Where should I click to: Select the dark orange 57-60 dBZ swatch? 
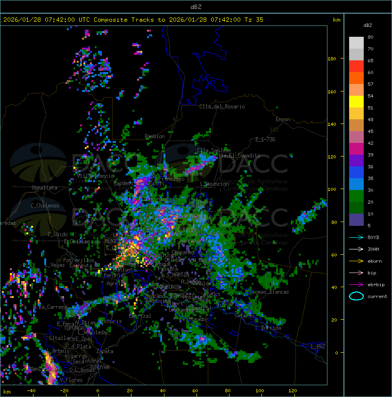pyautogui.click(x=356, y=78)
